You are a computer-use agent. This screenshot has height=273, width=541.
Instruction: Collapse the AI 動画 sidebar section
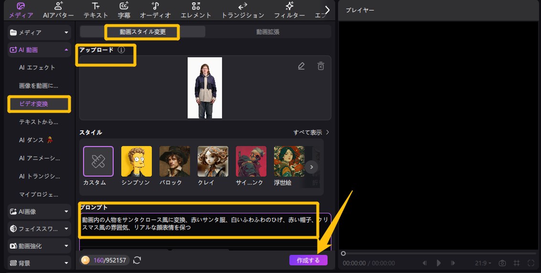click(x=39, y=50)
